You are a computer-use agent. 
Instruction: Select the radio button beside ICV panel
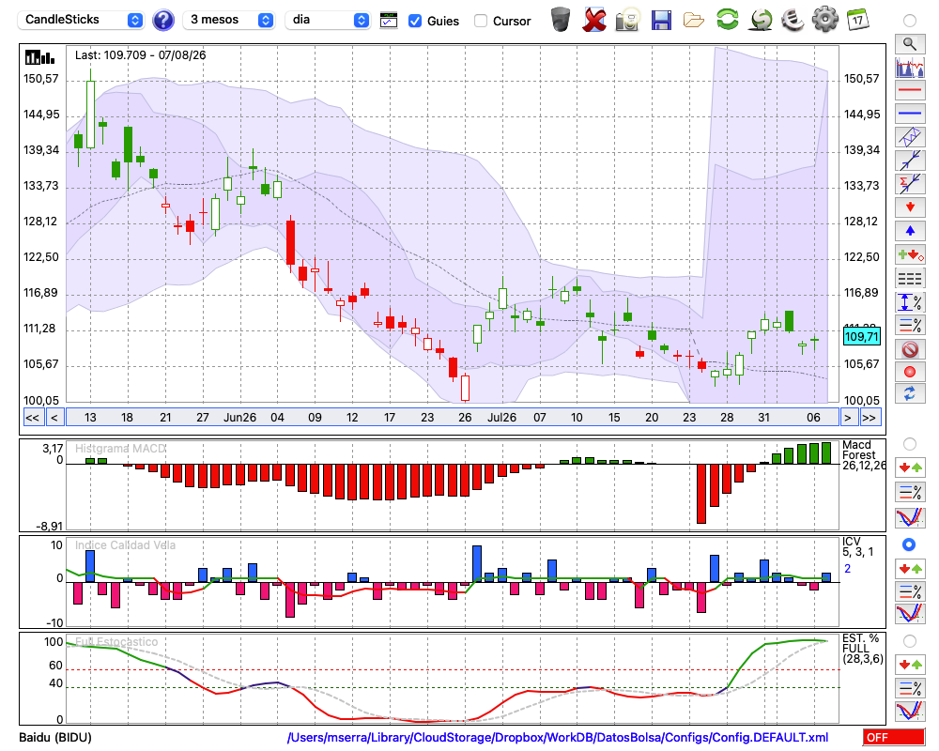pyautogui.click(x=909, y=544)
